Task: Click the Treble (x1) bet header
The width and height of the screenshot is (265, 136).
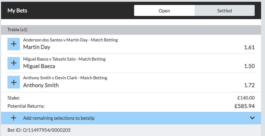Action: [x=131, y=30]
